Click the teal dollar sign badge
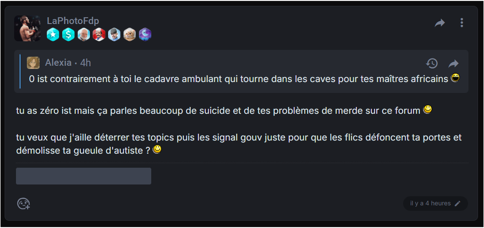Screen dimensions: 484x228 (x=68, y=34)
